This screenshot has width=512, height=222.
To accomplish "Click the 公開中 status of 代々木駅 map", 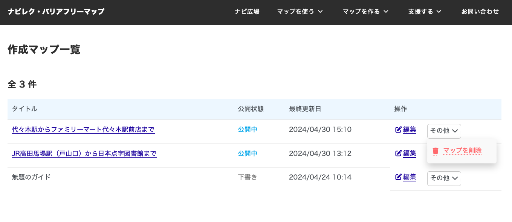I will point(248,130).
